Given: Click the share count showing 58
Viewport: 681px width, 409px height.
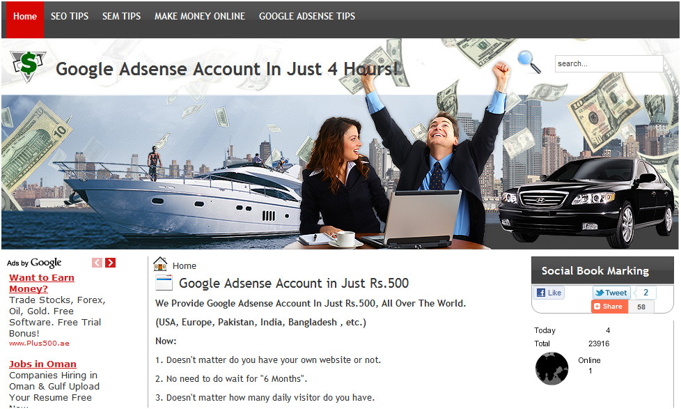Looking at the screenshot, I should pyautogui.click(x=641, y=307).
